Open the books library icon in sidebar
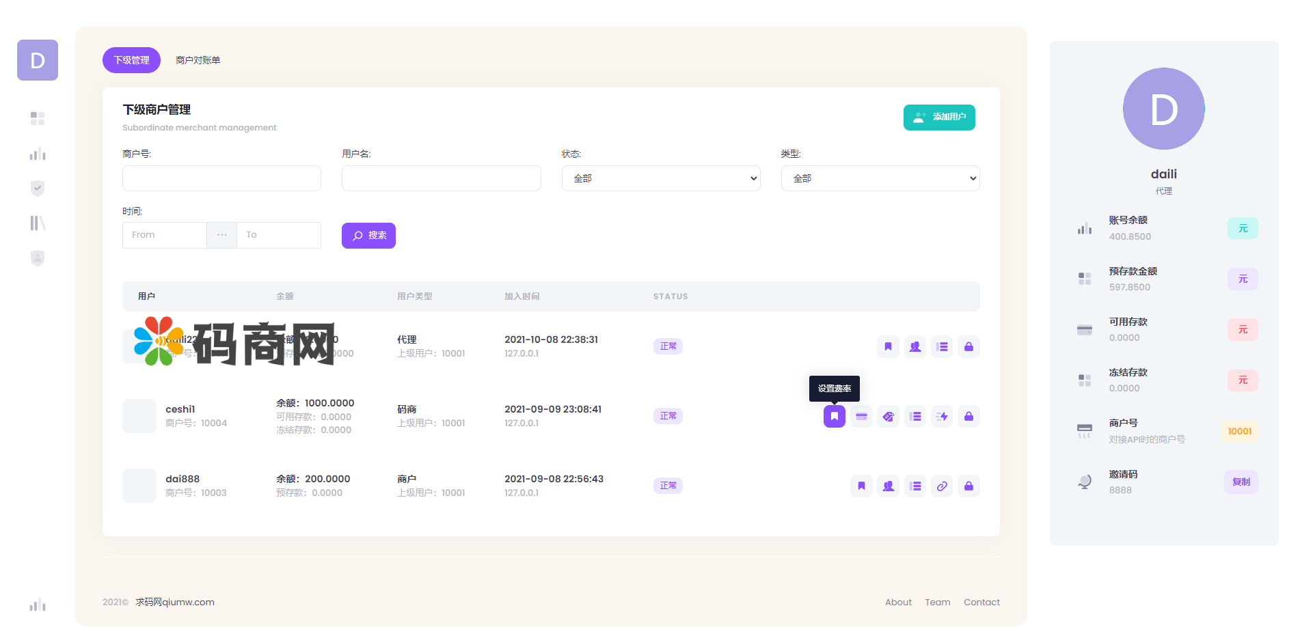The image size is (1300, 636). [38, 223]
